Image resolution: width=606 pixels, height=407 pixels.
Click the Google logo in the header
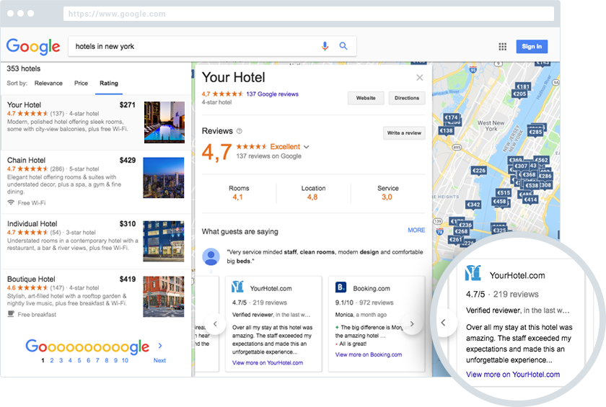pos(33,47)
